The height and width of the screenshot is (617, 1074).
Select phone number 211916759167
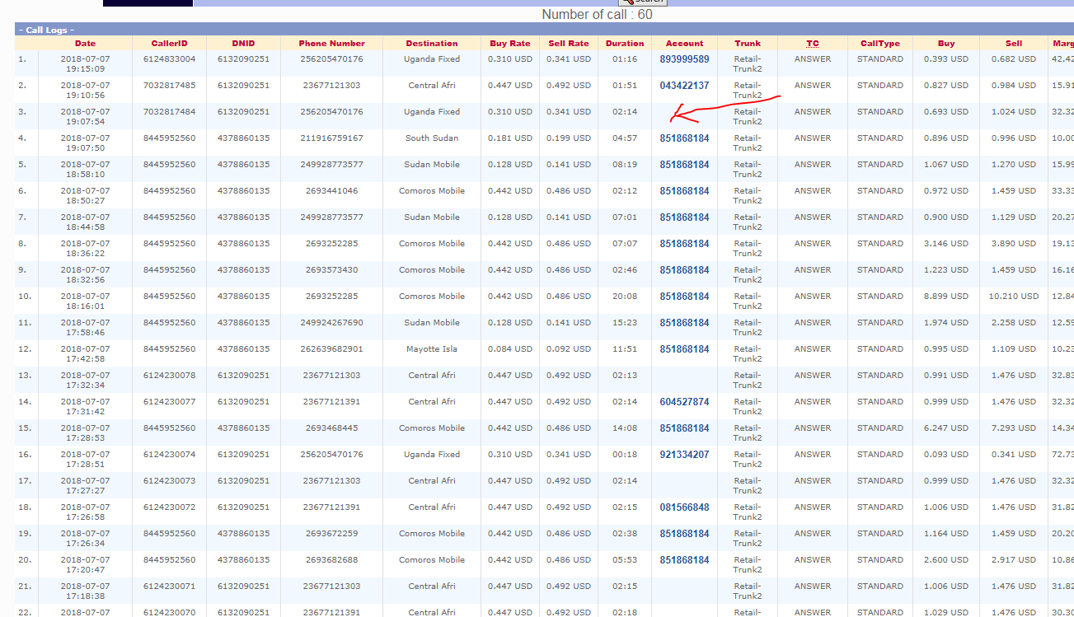pyautogui.click(x=332, y=138)
